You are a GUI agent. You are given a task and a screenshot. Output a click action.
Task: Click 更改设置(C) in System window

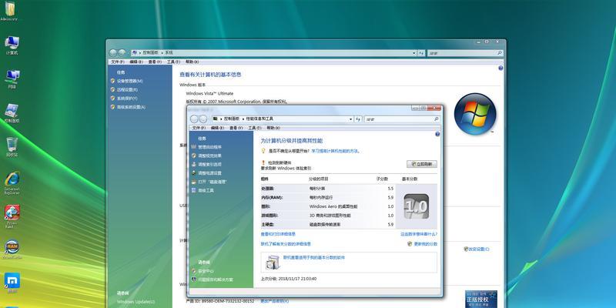(479, 249)
